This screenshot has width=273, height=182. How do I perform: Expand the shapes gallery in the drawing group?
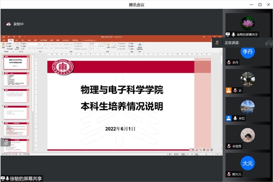(x=105, y=49)
